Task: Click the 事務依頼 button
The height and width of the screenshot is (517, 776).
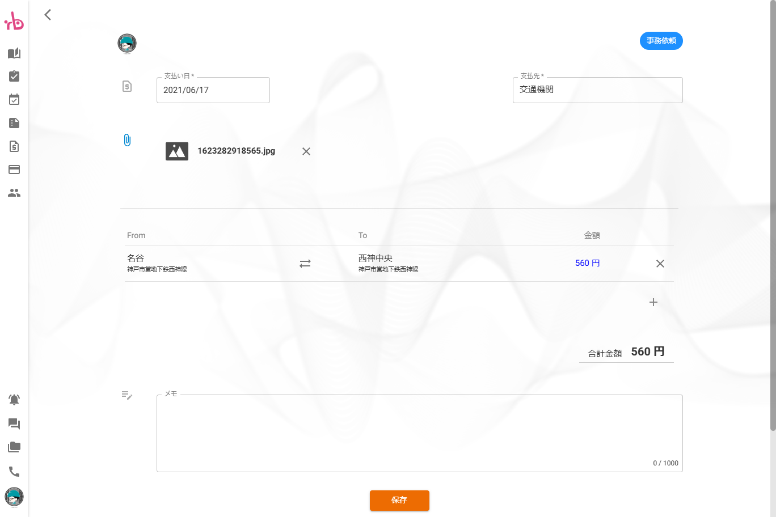Action: point(661,41)
